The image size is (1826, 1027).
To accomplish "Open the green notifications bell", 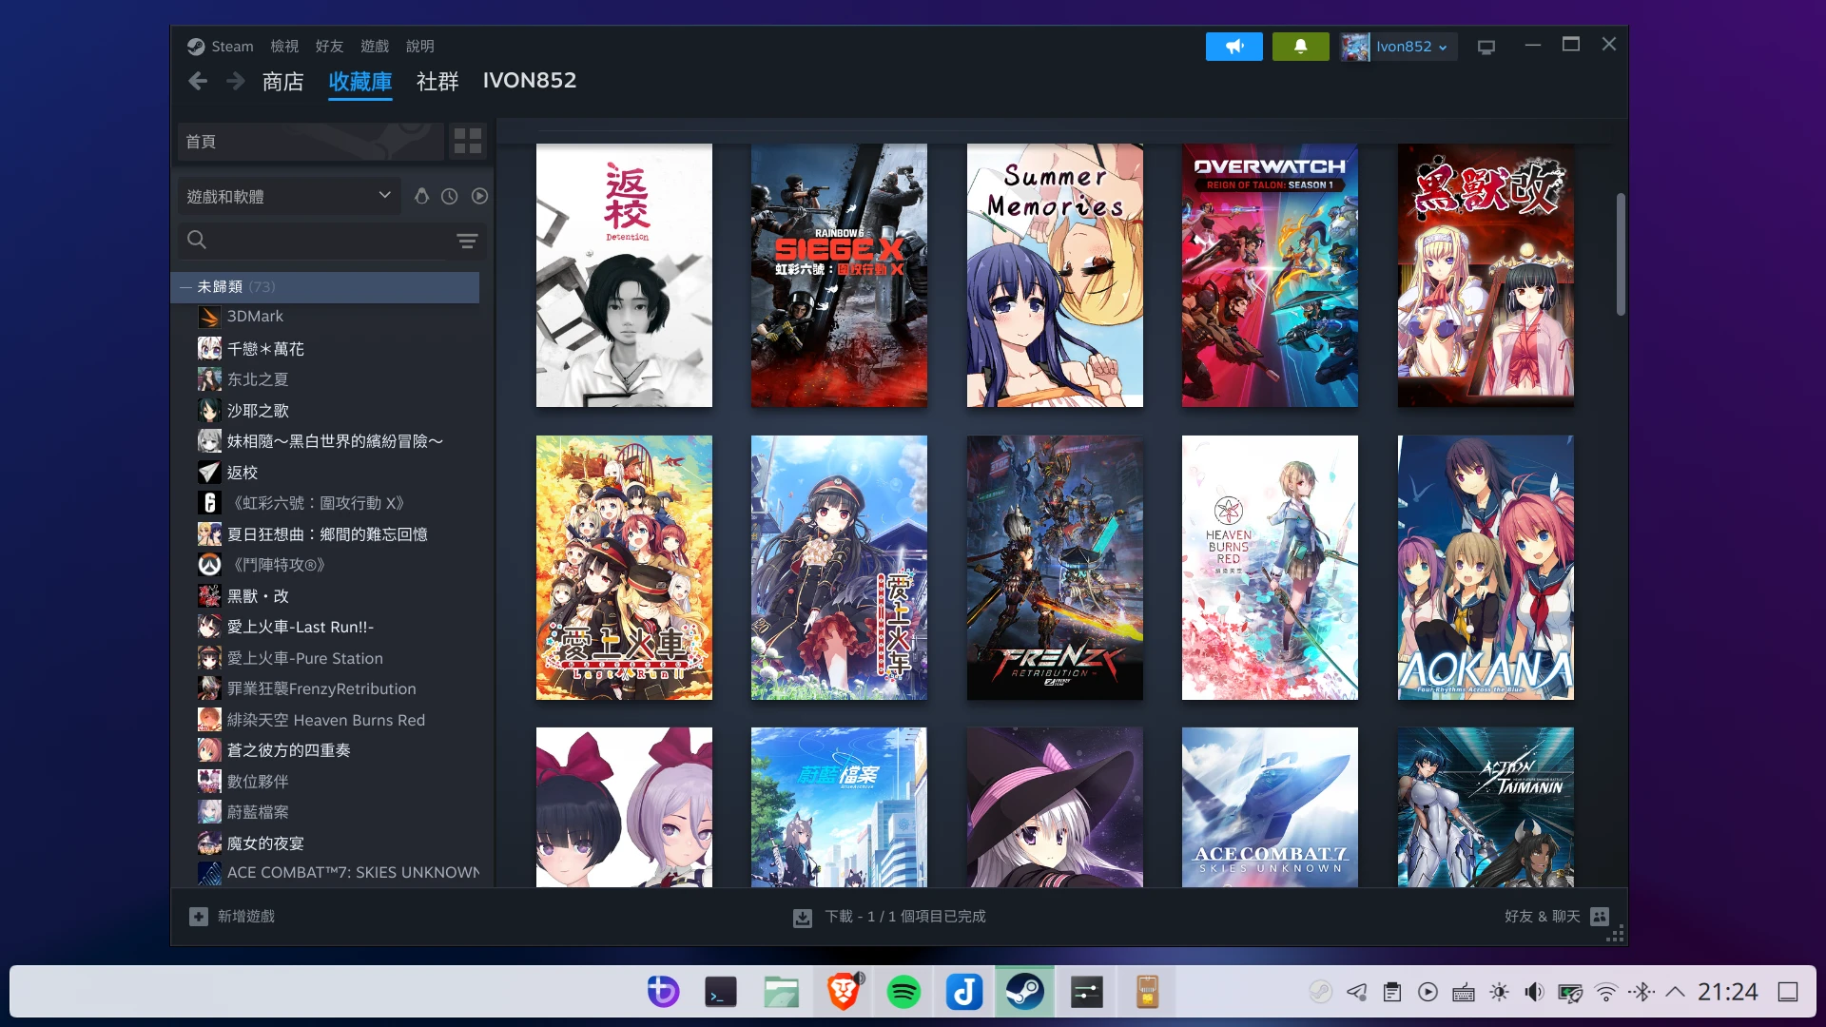I will (x=1300, y=47).
